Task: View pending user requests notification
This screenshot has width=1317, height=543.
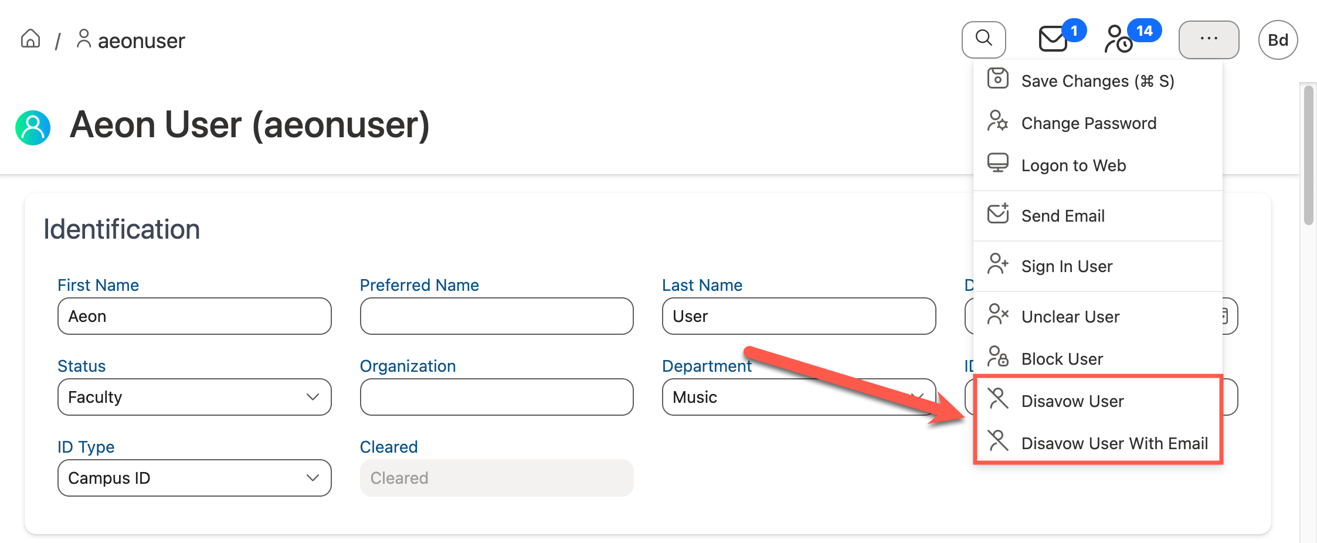Action: [x=1117, y=41]
